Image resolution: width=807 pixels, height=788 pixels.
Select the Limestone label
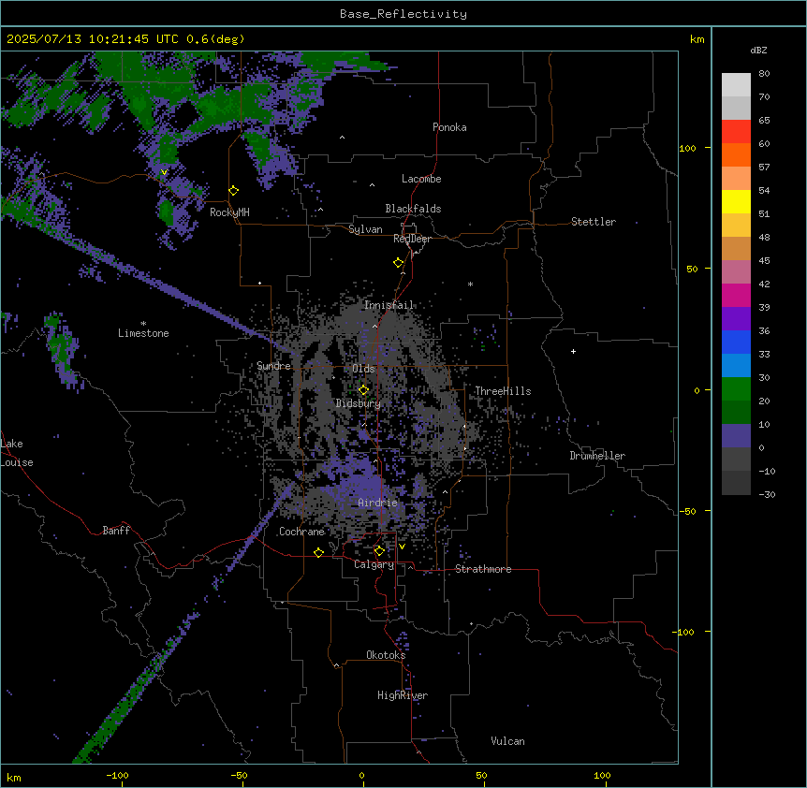(143, 333)
